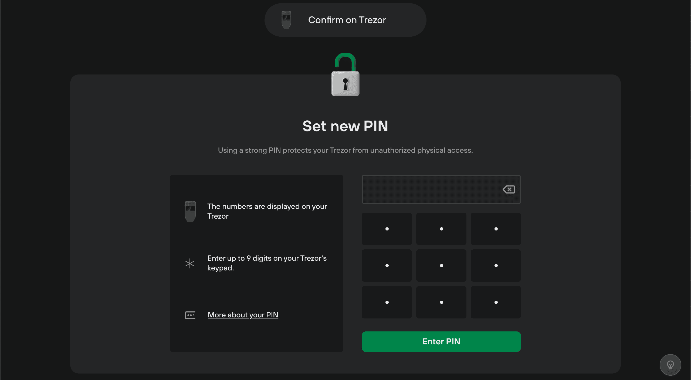The height and width of the screenshot is (380, 691).
Task: Click the padlock illustration above the title
Action: (345, 74)
